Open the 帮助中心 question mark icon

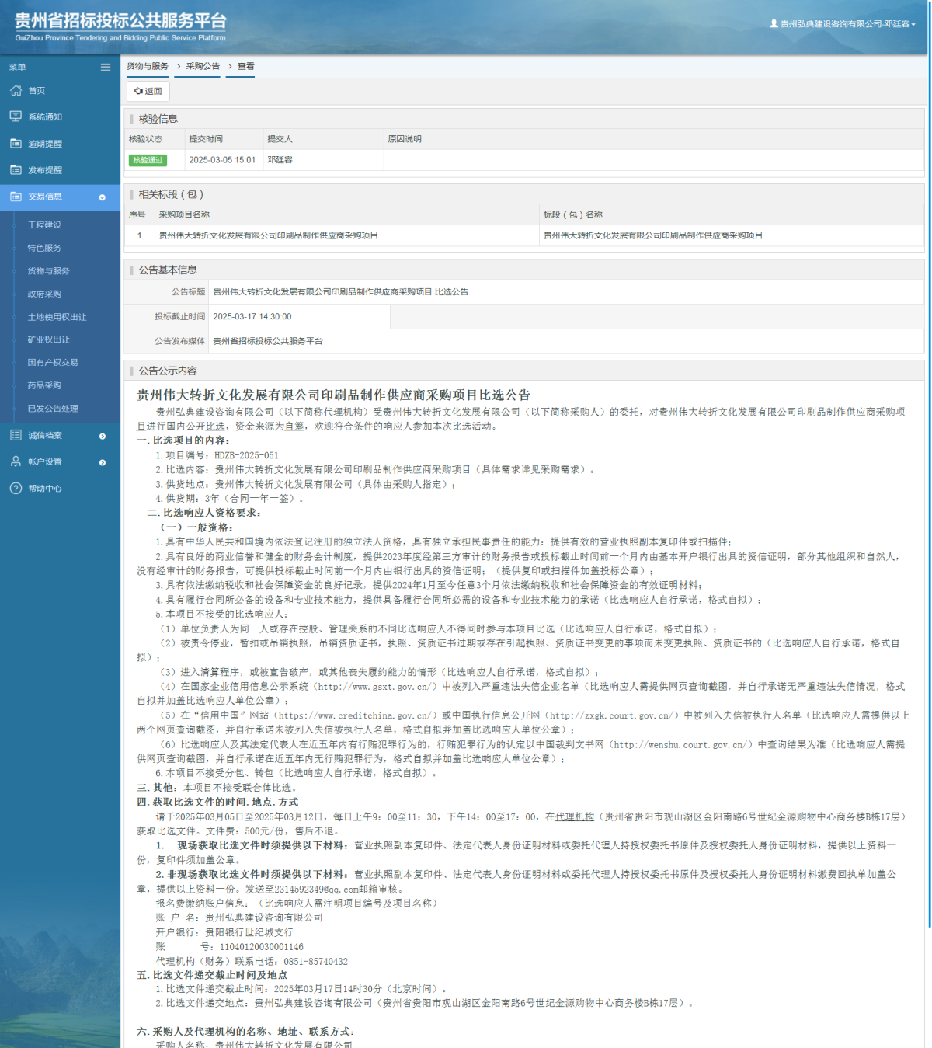click(16, 489)
